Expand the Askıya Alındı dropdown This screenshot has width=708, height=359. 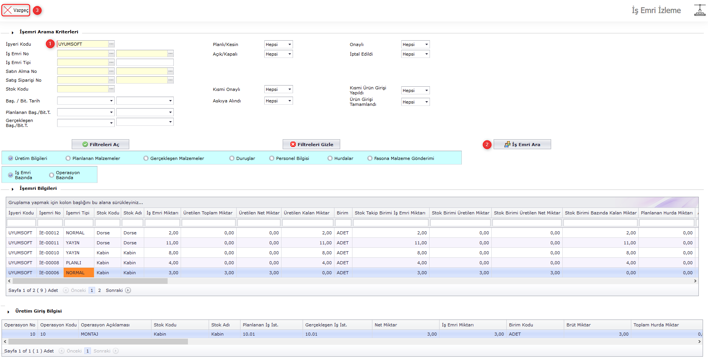tap(290, 101)
